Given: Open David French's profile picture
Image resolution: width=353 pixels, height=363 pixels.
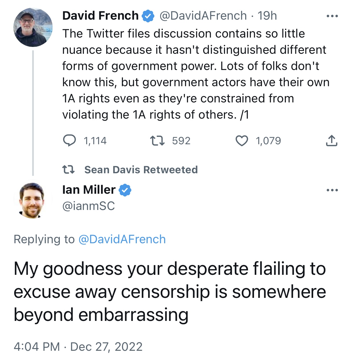Looking at the screenshot, I should (33, 27).
